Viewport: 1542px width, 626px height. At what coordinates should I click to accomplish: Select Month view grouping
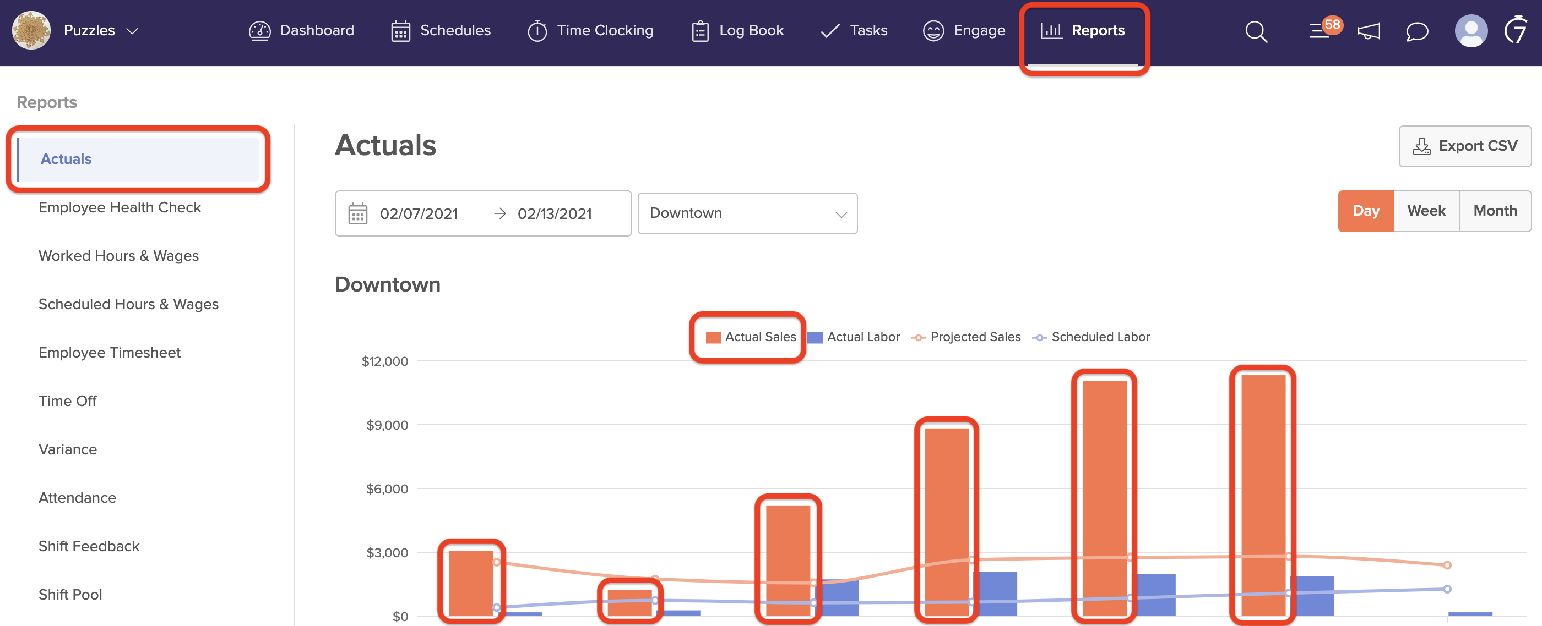pyautogui.click(x=1495, y=211)
